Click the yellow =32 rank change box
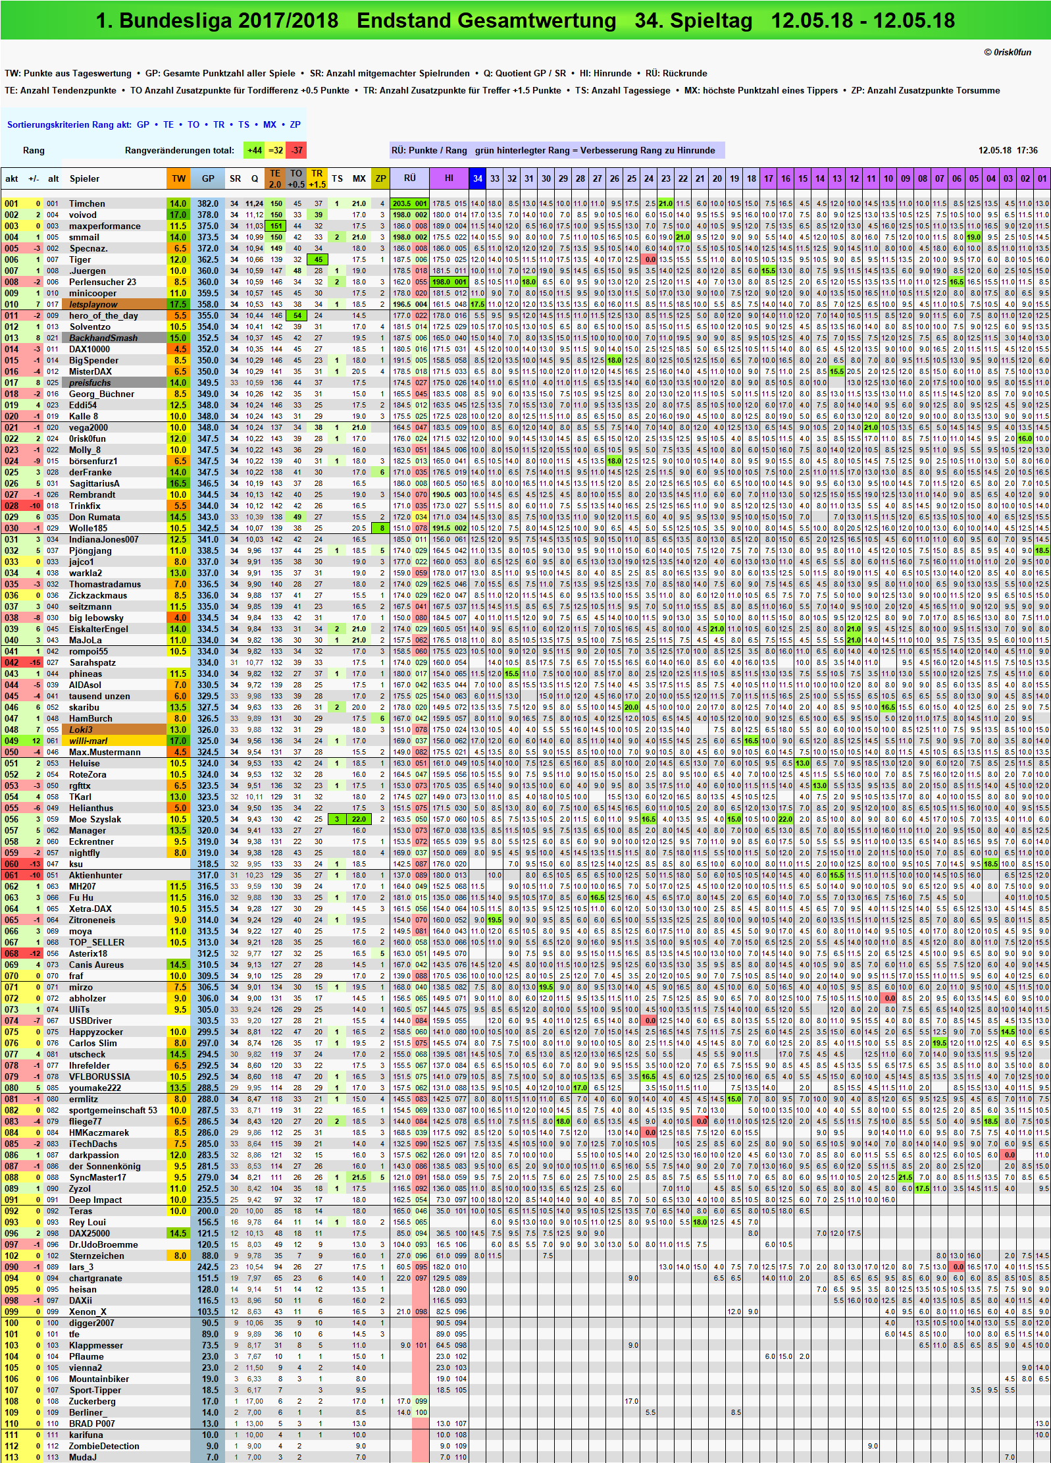Screen dimensions: 1051x1463 276,150
